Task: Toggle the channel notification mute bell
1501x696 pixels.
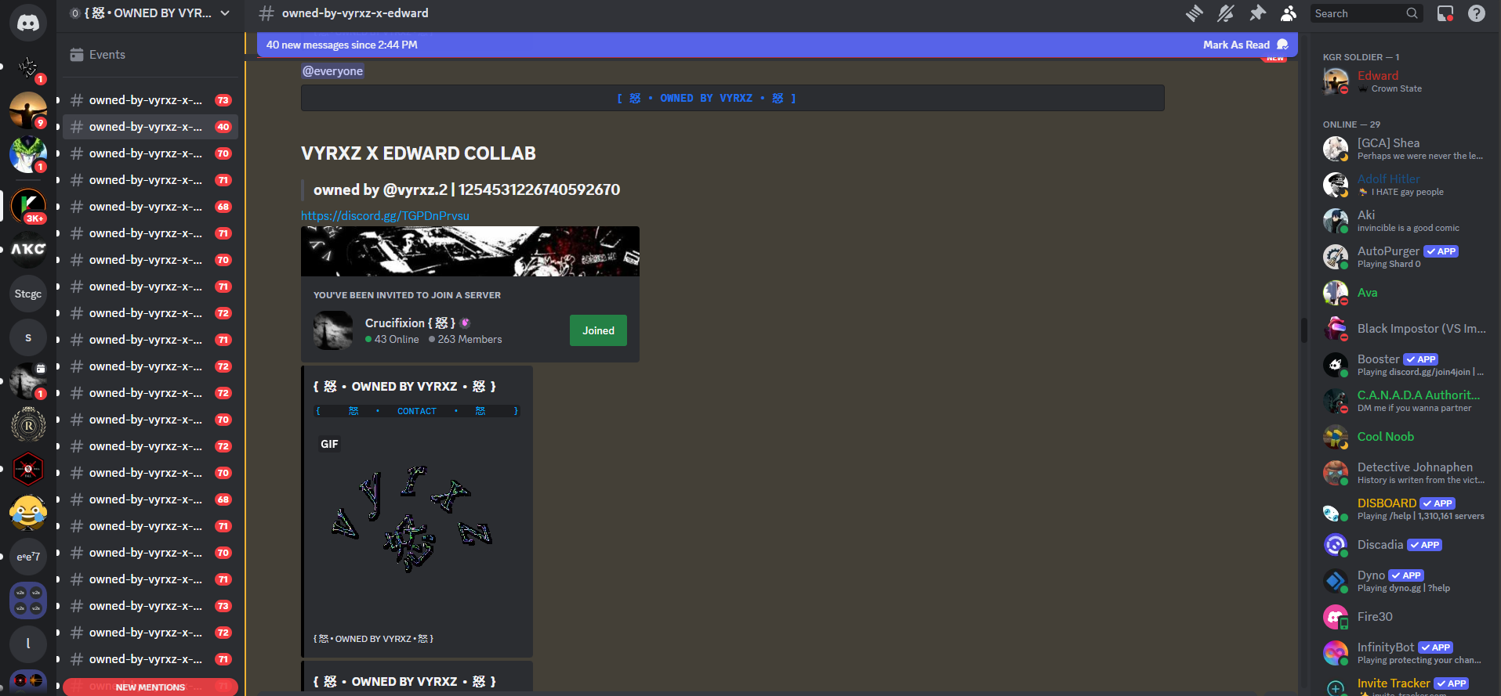Action: tap(1225, 13)
